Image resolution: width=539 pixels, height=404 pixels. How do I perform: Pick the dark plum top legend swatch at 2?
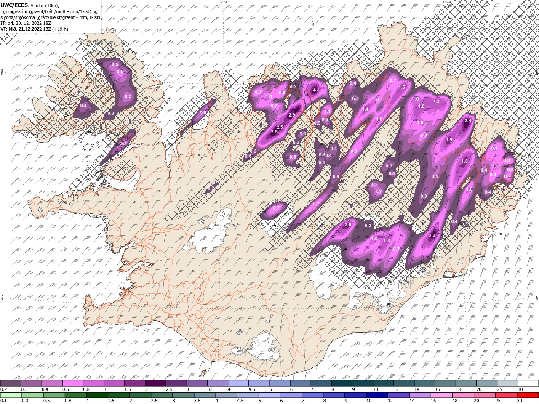155,383
